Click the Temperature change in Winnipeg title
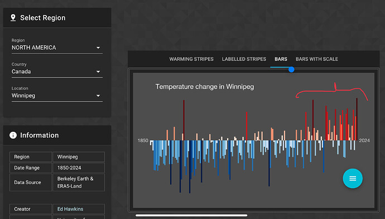This screenshot has width=385, height=219. click(205, 87)
